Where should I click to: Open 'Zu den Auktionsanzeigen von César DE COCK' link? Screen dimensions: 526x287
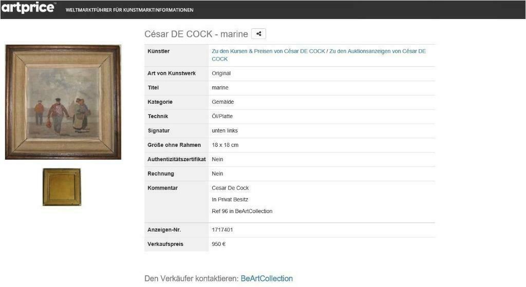tap(318, 55)
